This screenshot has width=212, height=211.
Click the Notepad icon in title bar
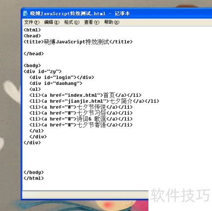click(25, 14)
